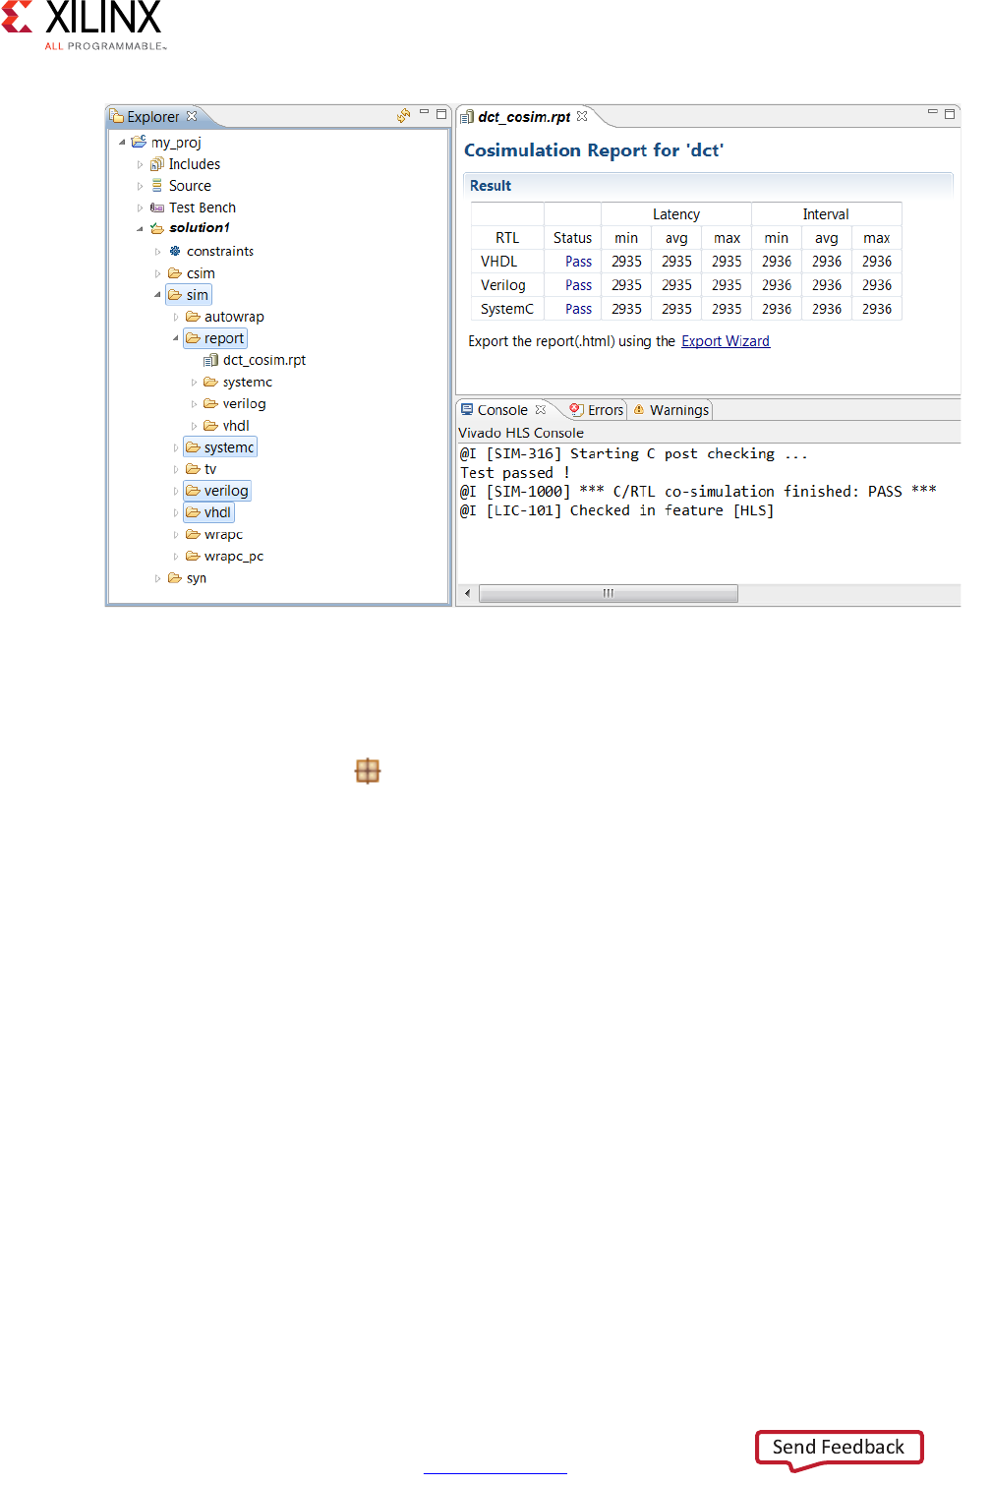Click the constraints gear icon
Viewport: 991px width, 1485px height.
[175, 252]
